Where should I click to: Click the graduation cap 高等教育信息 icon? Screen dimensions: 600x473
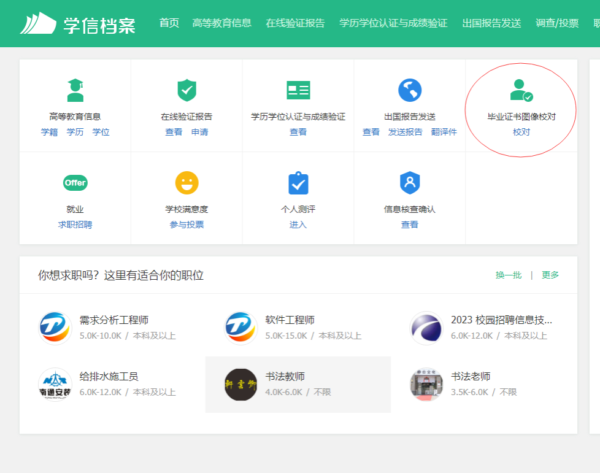(75, 90)
